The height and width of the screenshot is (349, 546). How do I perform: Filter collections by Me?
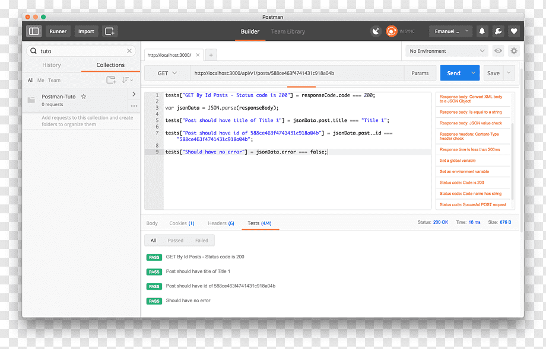(x=41, y=80)
